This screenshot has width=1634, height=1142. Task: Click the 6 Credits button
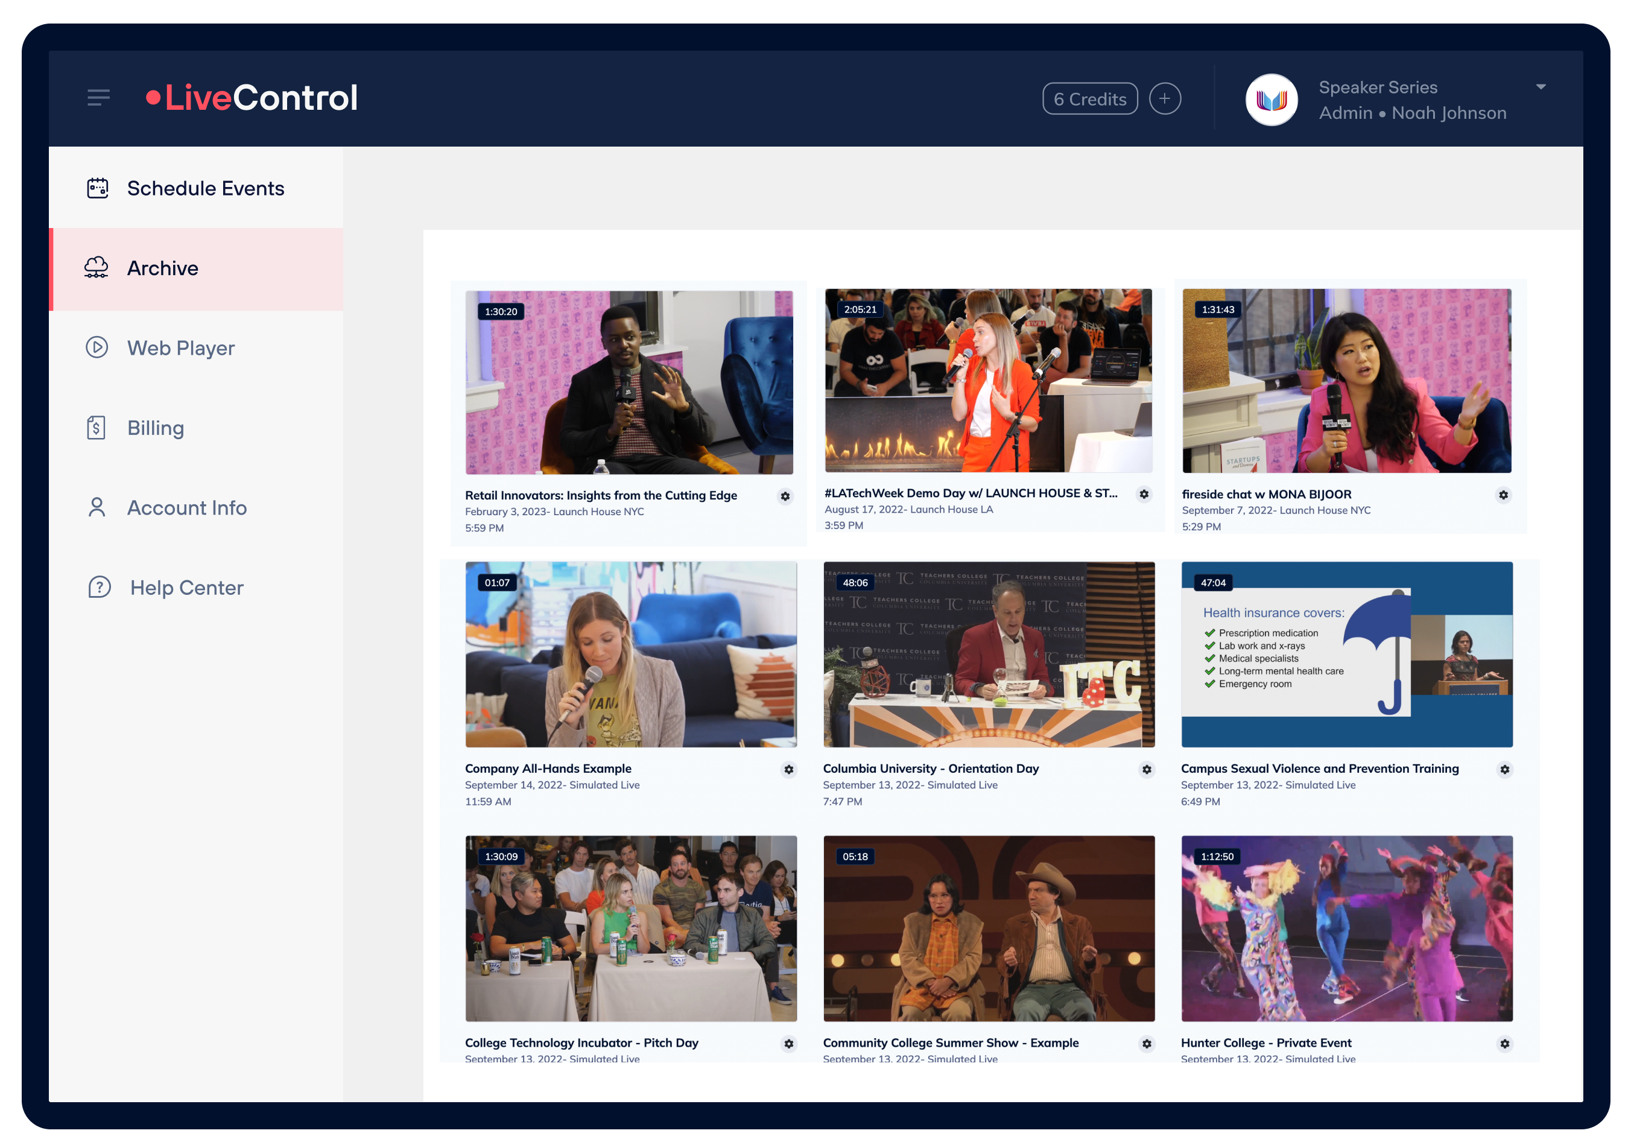pyautogui.click(x=1089, y=99)
